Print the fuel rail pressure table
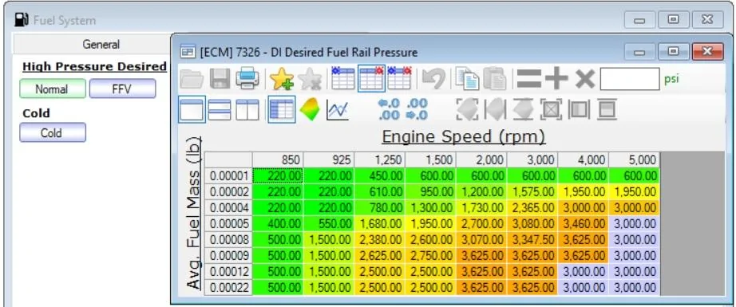 [x=247, y=79]
